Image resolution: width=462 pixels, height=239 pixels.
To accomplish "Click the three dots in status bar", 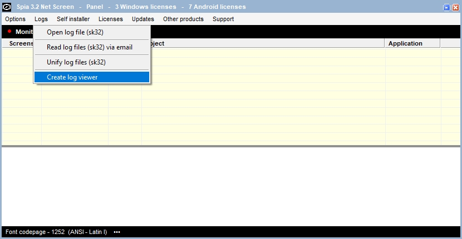I will tap(117, 232).
